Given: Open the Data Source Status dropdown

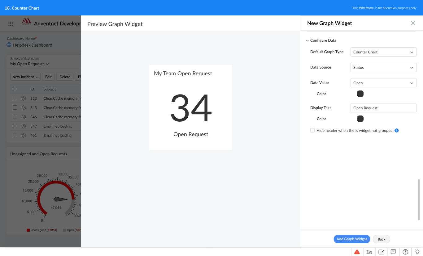Looking at the screenshot, I should (x=383, y=67).
